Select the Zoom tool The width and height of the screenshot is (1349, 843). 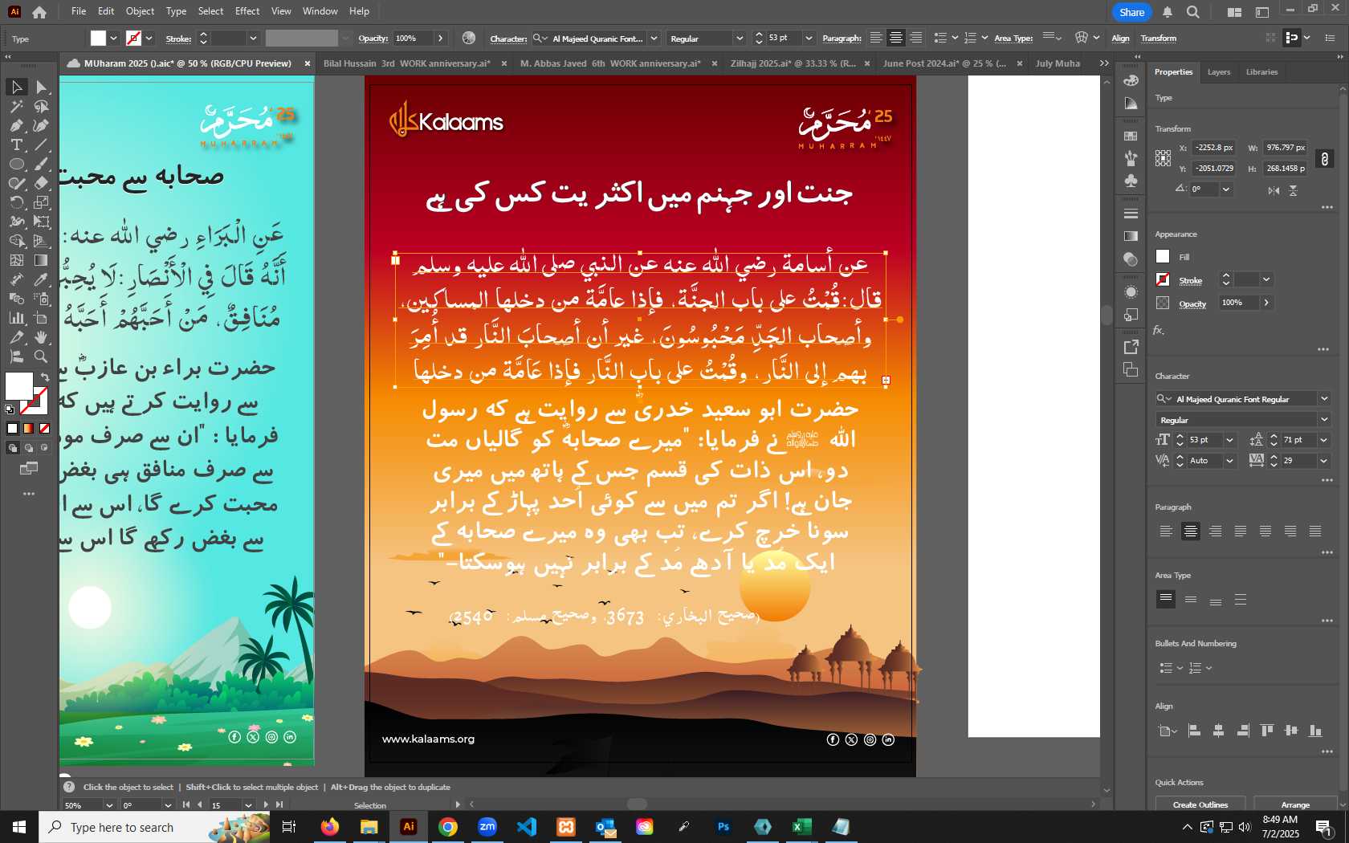coord(42,356)
